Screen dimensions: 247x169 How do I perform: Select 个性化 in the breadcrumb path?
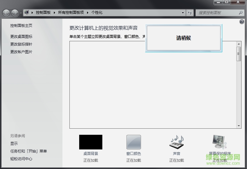pyautogui.click(x=97, y=13)
